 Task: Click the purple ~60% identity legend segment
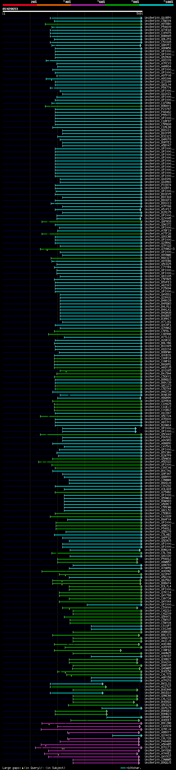[88, 5]
